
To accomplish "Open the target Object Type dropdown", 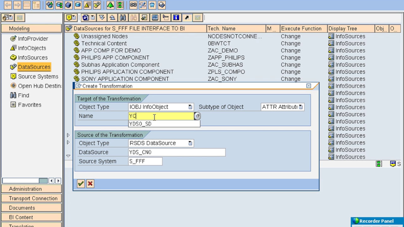I will [190, 107].
